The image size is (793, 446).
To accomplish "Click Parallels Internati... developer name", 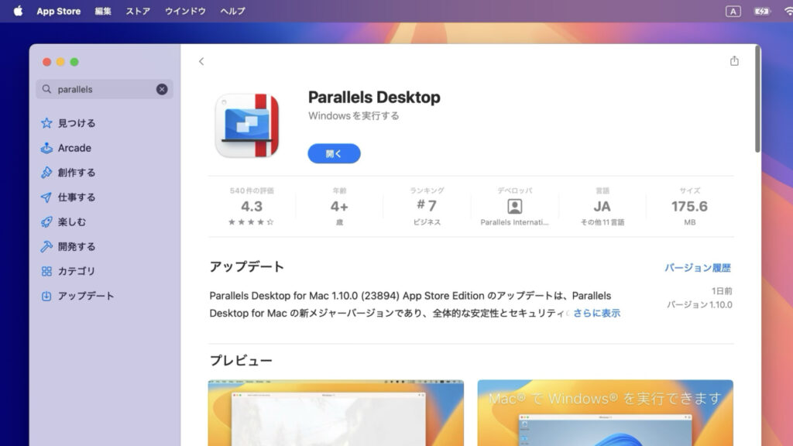I will pos(514,222).
